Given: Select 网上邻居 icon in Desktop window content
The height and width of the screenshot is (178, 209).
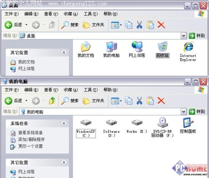Looking at the screenshot, I should coord(137,49).
